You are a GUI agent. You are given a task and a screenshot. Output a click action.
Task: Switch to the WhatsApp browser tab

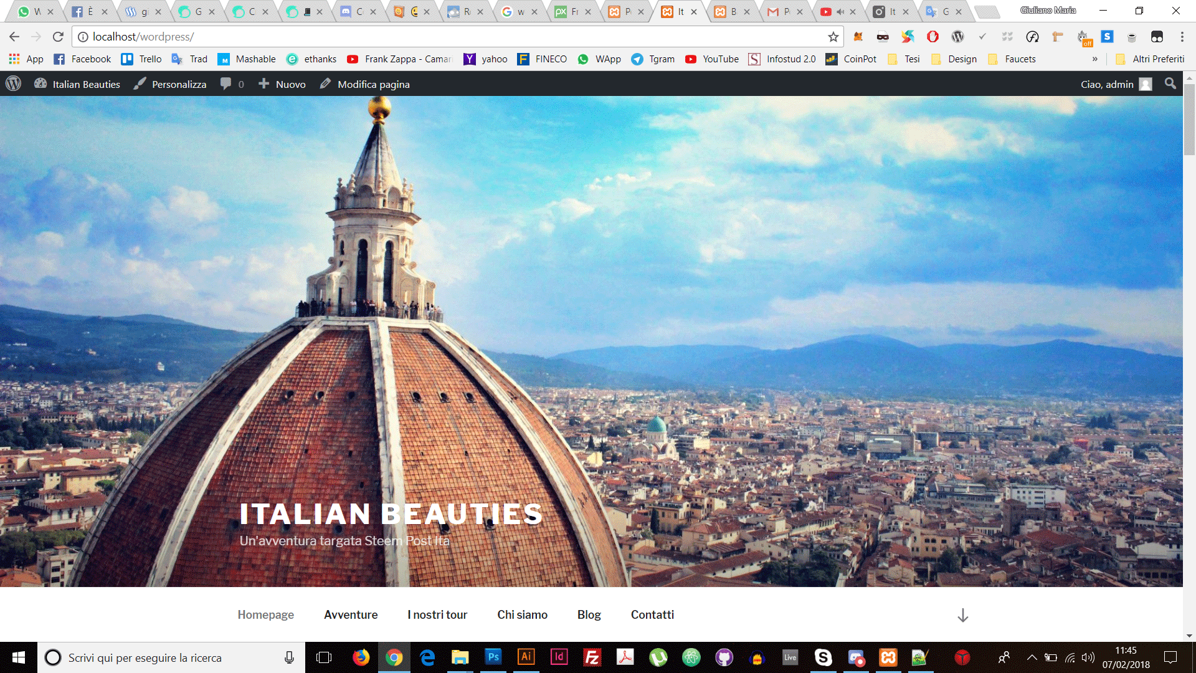coord(35,11)
